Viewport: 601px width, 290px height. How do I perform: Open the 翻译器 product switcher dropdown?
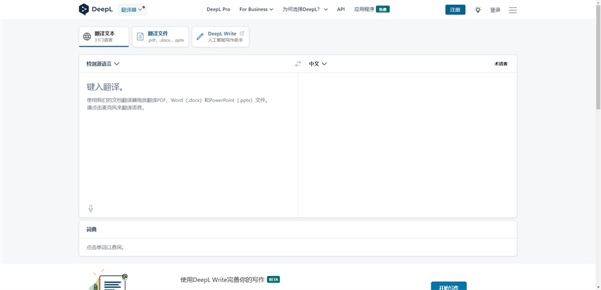point(132,10)
